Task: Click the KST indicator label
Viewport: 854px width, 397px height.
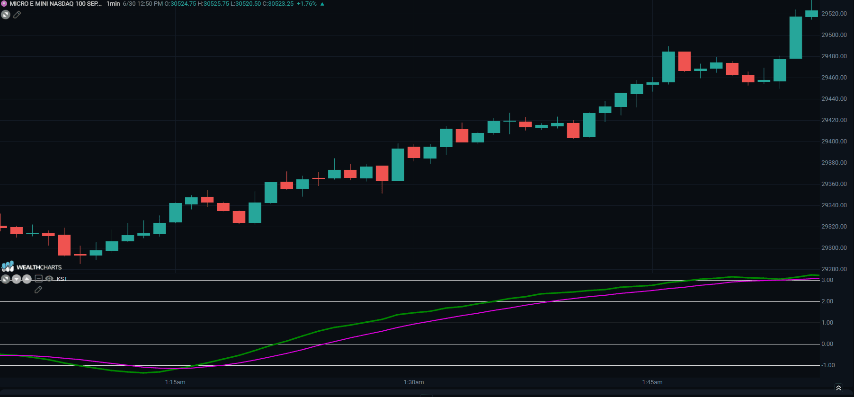Action: [62, 279]
